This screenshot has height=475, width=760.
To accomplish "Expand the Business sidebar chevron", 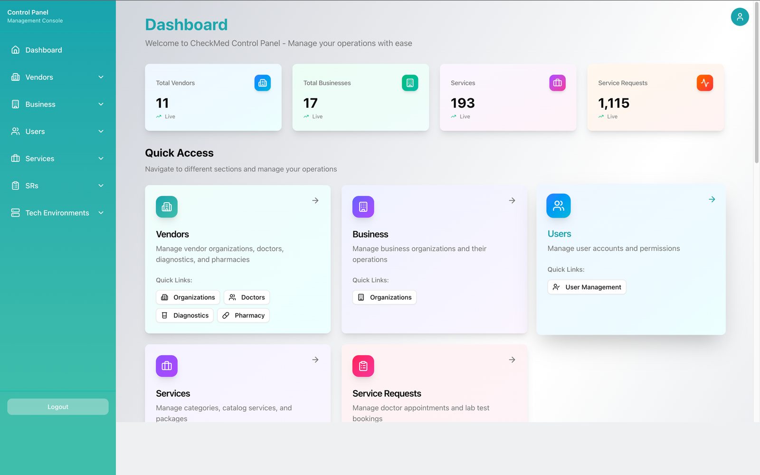I will [x=101, y=104].
